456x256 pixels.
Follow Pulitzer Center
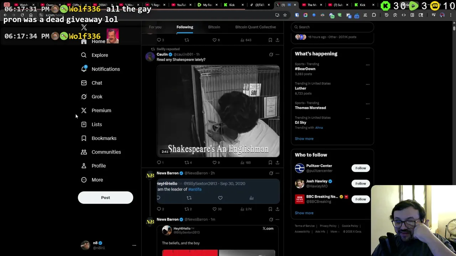(x=361, y=168)
